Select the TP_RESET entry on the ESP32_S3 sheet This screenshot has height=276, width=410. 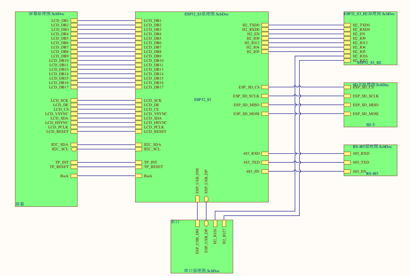point(139,167)
